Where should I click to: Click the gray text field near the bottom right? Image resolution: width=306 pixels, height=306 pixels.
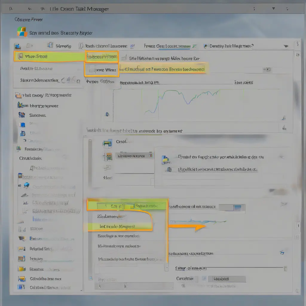[227, 279]
